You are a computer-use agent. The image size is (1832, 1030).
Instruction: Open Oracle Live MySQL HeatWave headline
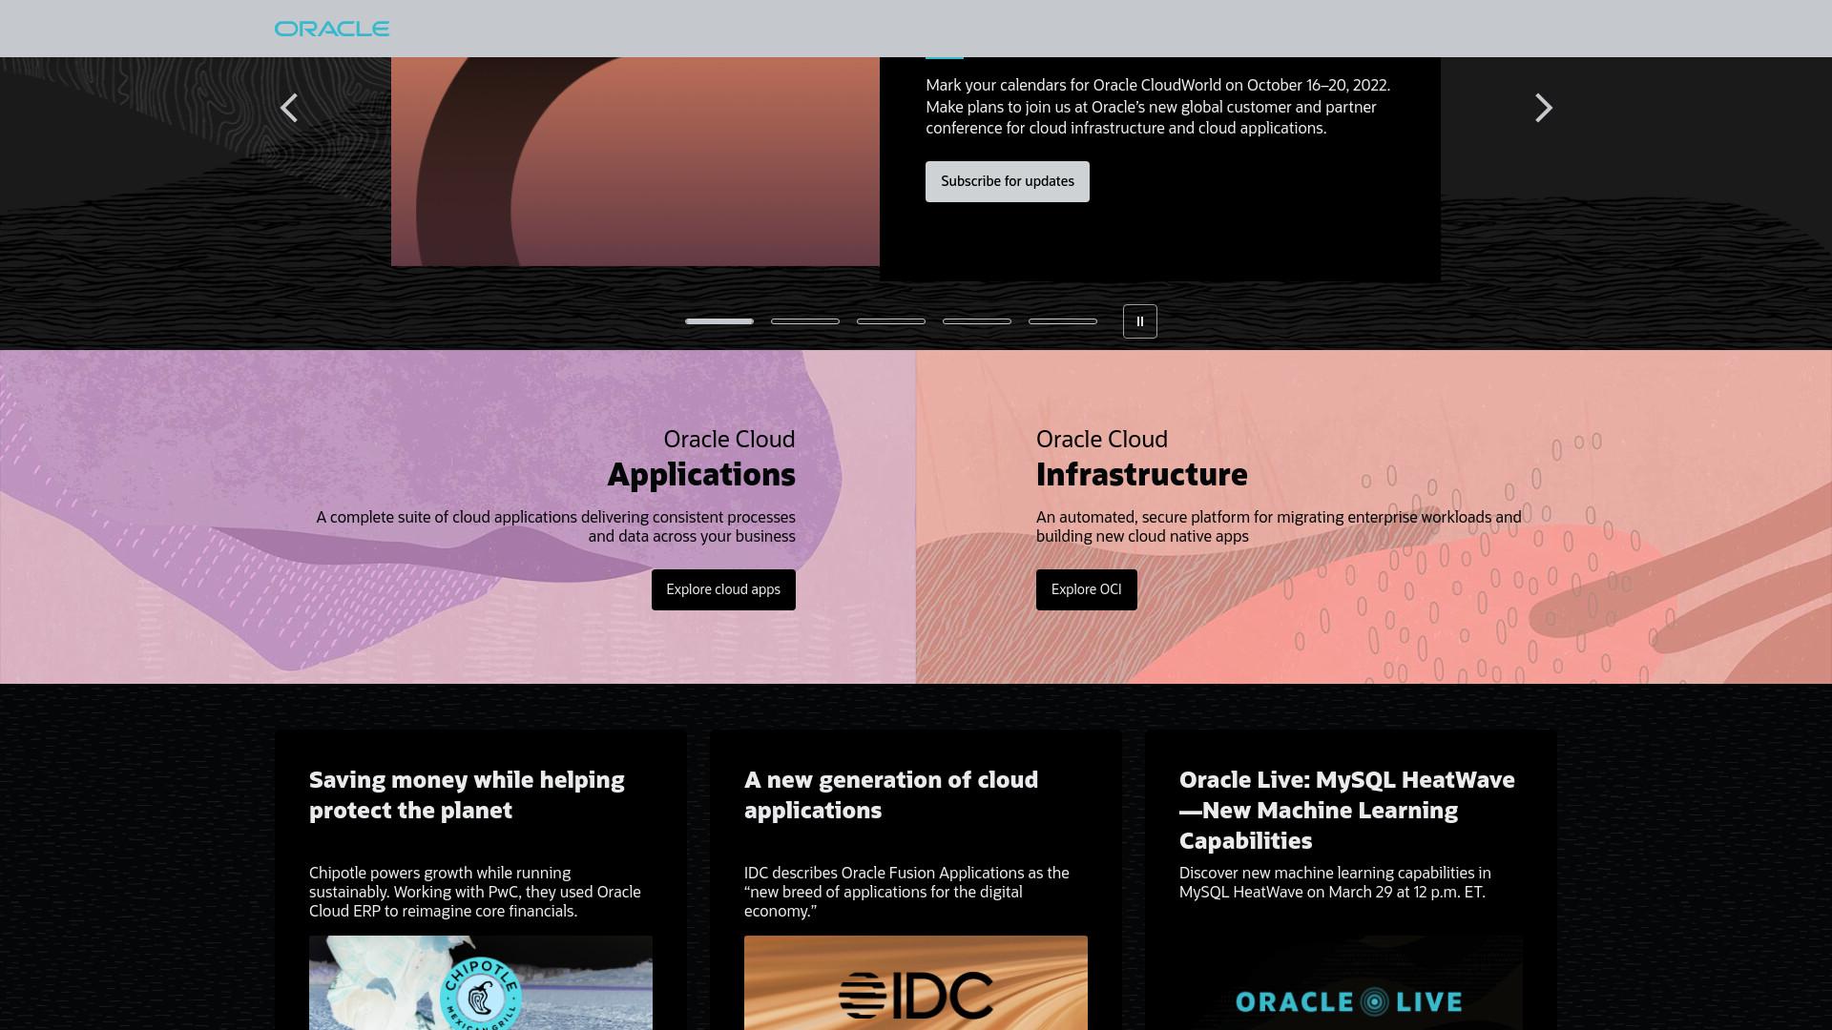tap(1347, 811)
